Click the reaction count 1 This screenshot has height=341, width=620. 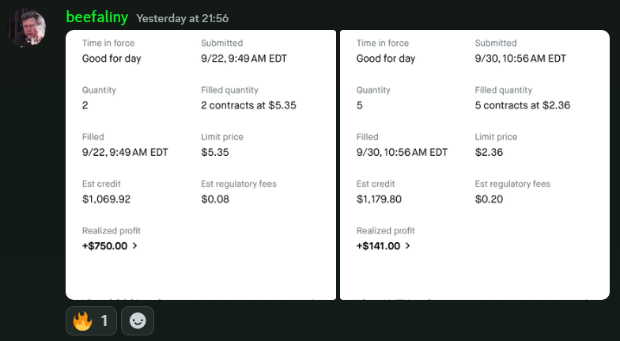[x=104, y=321]
